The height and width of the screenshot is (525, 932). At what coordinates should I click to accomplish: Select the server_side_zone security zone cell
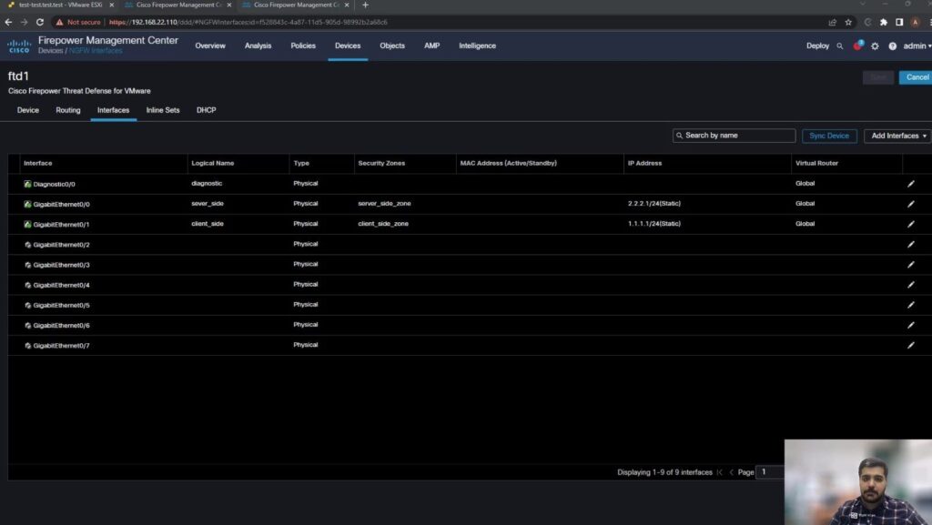coord(385,204)
